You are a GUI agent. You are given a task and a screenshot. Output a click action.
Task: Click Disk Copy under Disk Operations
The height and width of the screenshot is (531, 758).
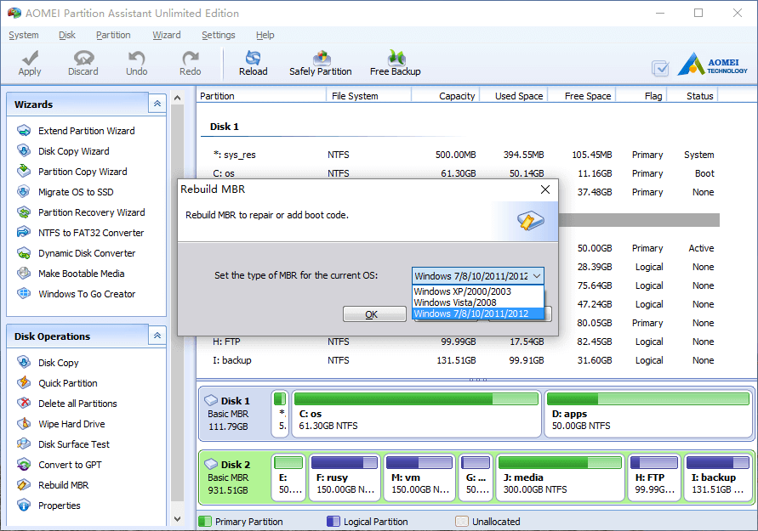click(x=58, y=363)
